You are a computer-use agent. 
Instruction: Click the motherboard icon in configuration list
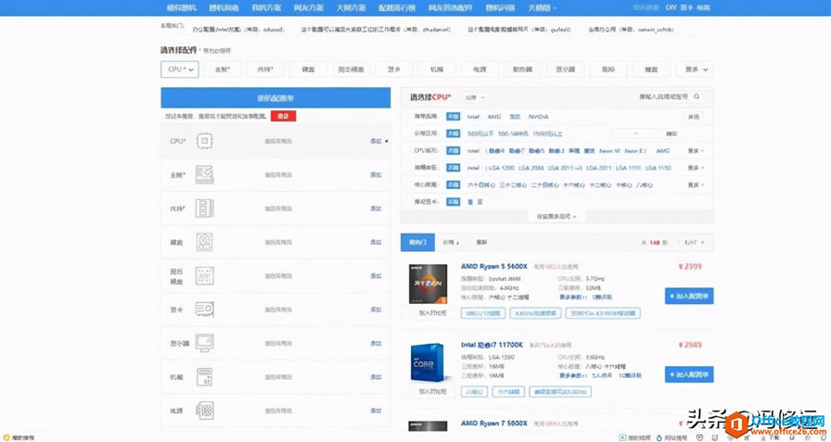tap(205, 175)
